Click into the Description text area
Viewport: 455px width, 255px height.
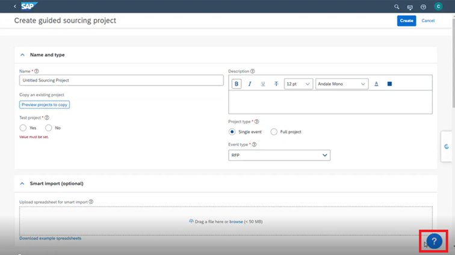pyautogui.click(x=330, y=102)
